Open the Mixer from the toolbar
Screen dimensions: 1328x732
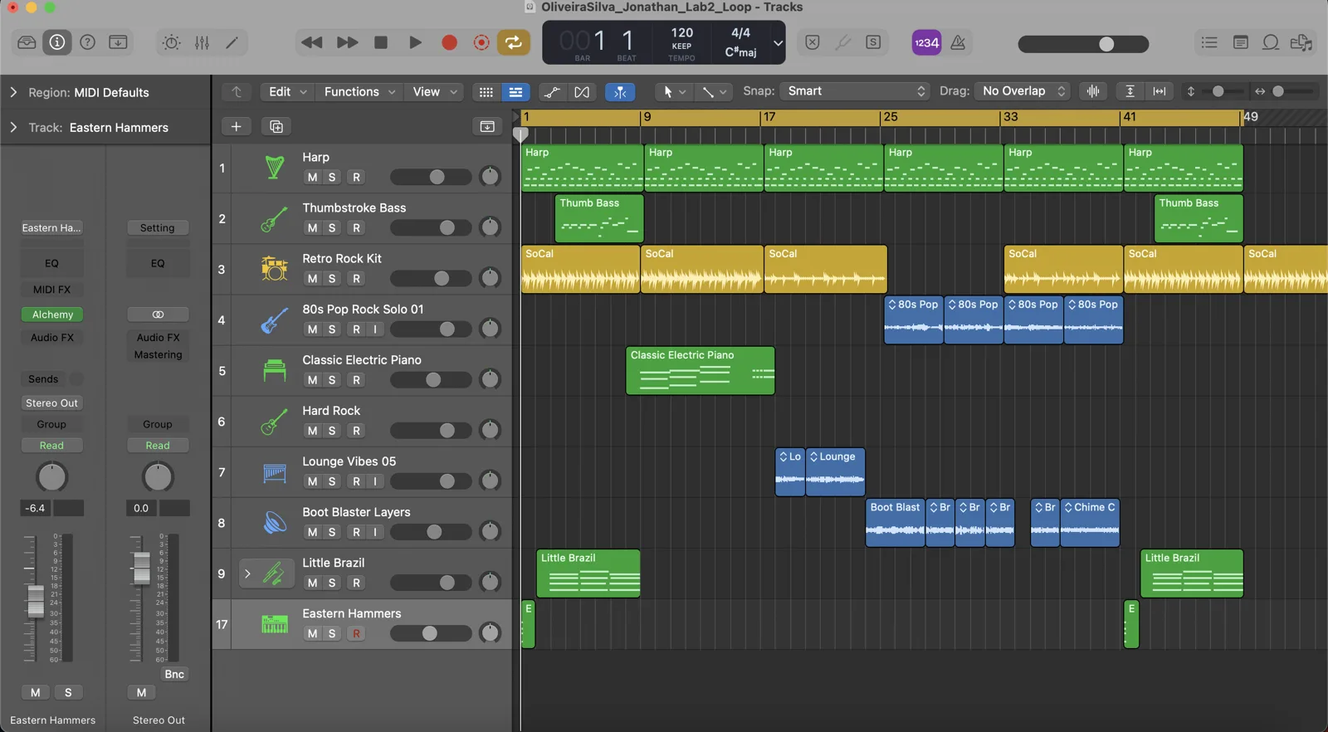click(202, 42)
